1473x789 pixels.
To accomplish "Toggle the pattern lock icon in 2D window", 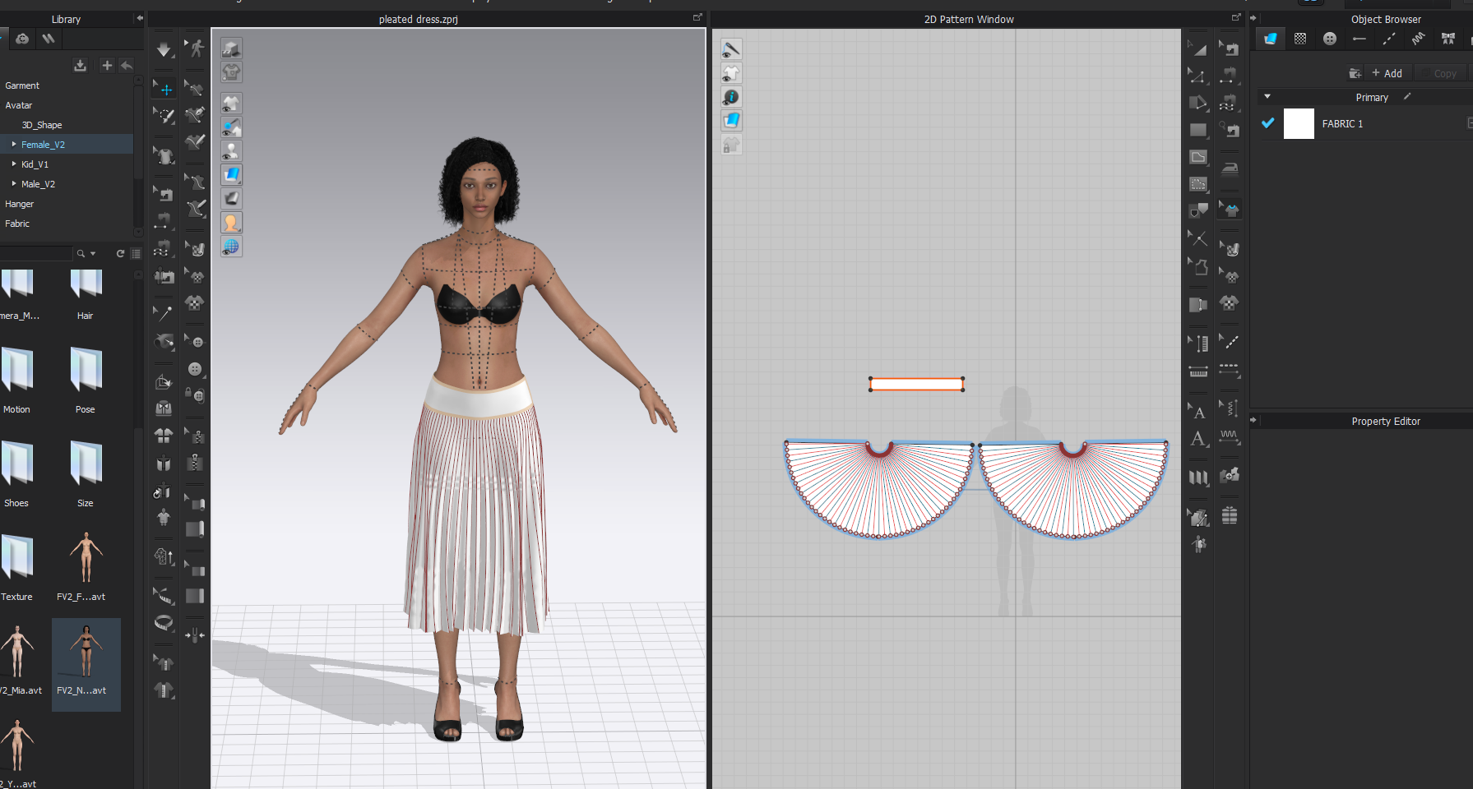I will [730, 144].
